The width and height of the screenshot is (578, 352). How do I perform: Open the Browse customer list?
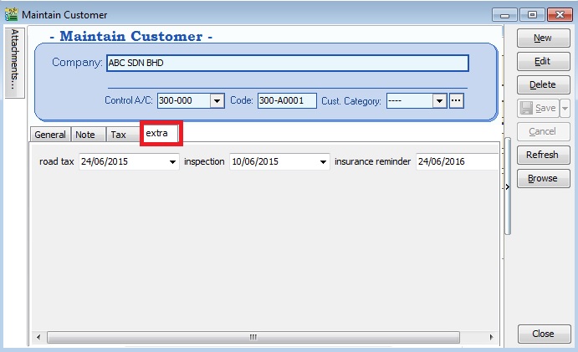pos(542,178)
